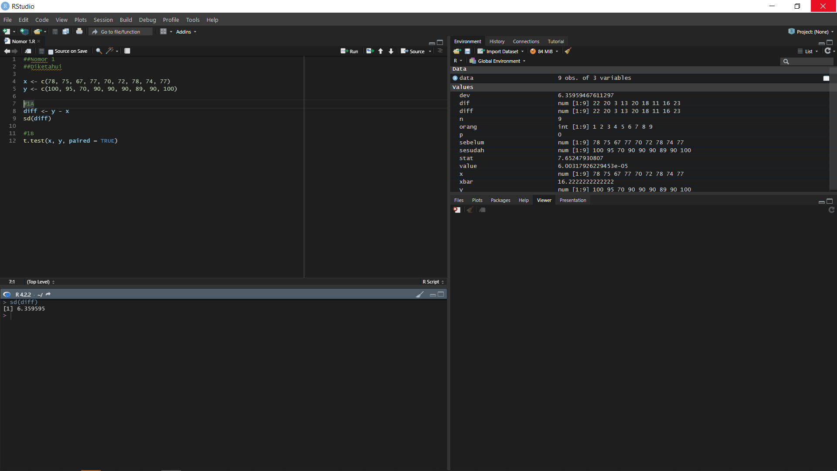Open the Session menu

coord(103,20)
